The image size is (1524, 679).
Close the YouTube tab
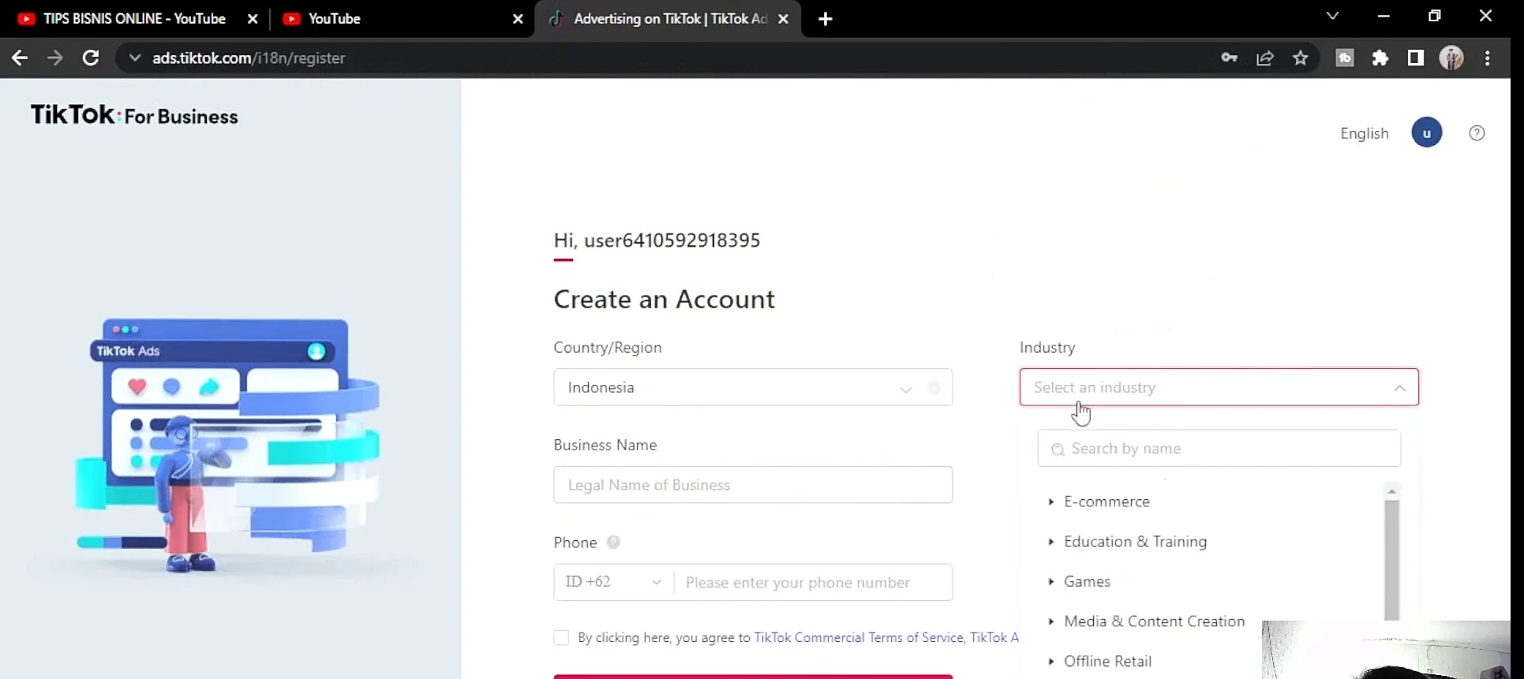[518, 19]
